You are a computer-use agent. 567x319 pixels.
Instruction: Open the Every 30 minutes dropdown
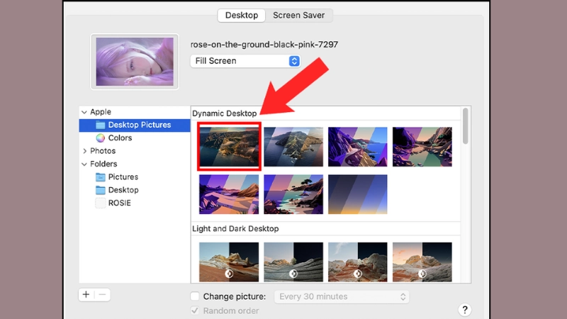point(344,297)
